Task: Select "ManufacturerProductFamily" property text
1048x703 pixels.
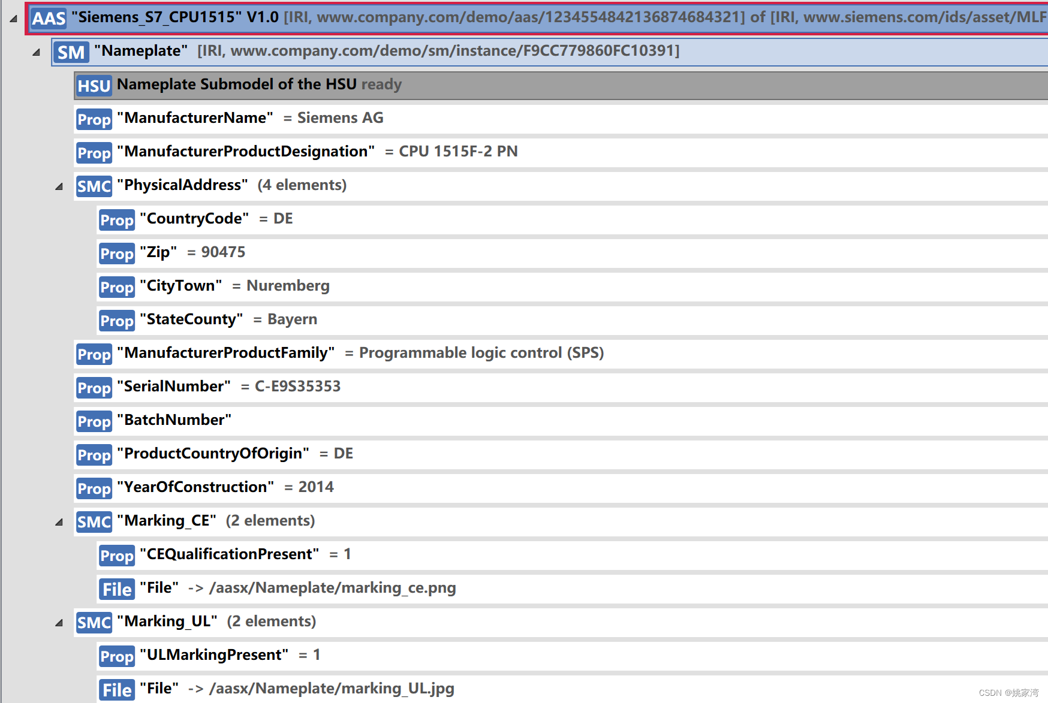Action: [x=360, y=353]
